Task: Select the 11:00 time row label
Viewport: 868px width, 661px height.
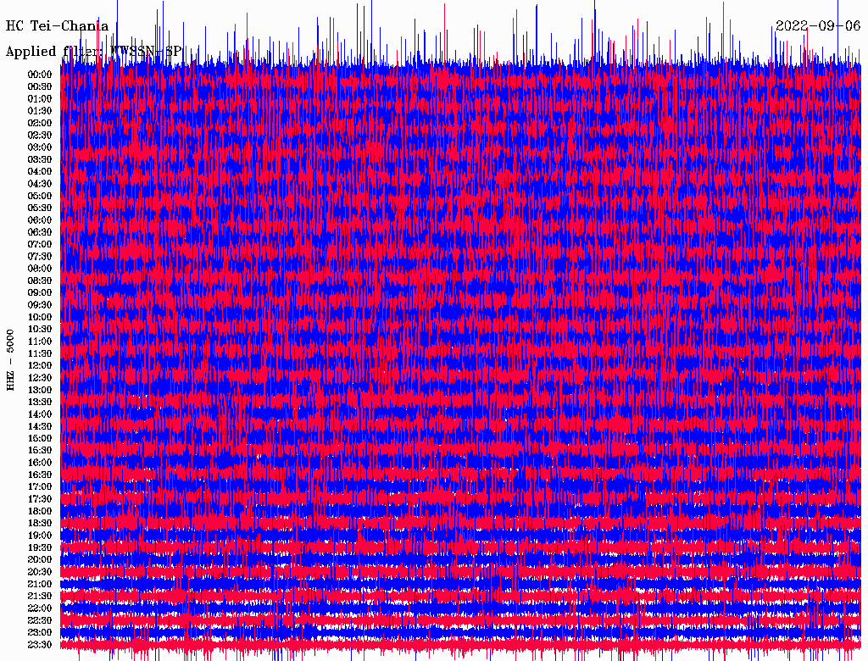Action: coord(40,342)
